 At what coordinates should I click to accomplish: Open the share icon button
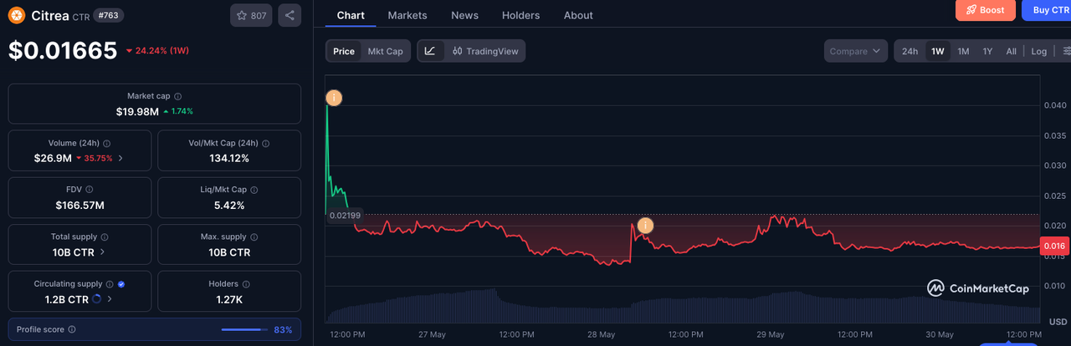coord(290,15)
